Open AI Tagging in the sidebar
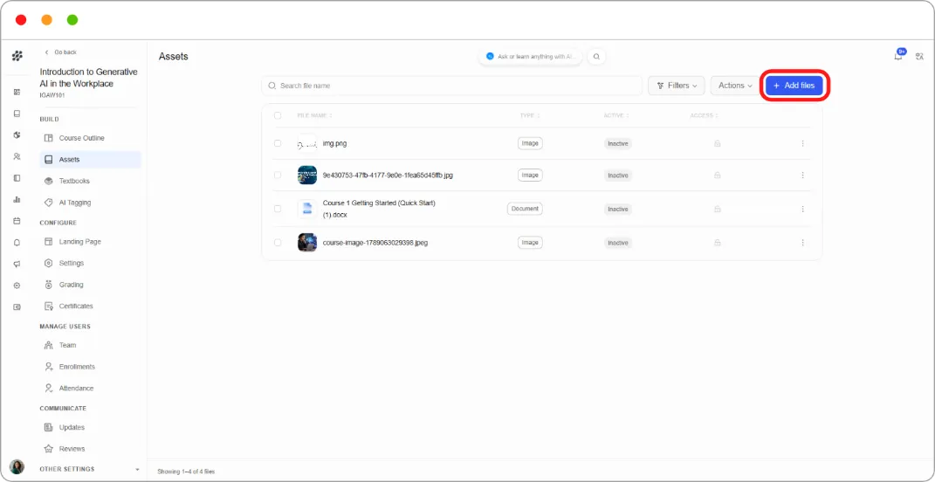Viewport: 935px width, 482px height. (x=90, y=203)
